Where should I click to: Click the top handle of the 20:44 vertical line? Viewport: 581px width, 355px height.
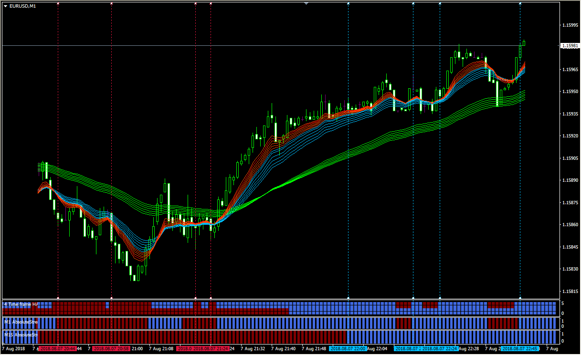58,3
